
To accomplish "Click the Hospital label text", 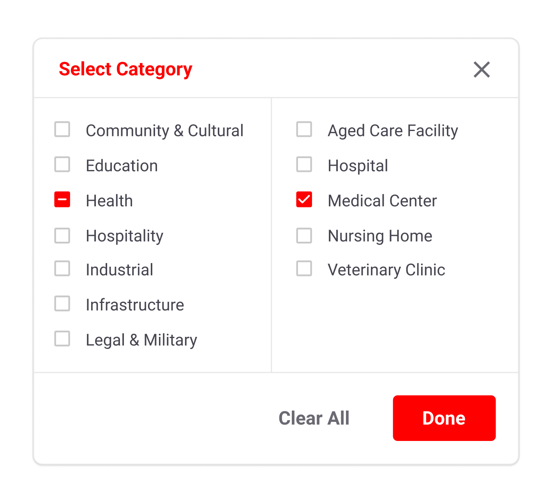I will pos(358,165).
